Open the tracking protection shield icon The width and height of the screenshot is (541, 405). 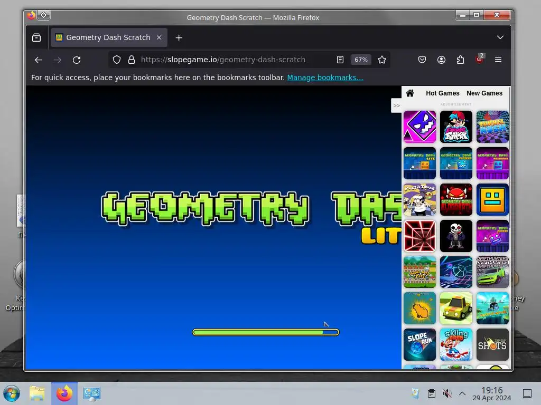117,60
